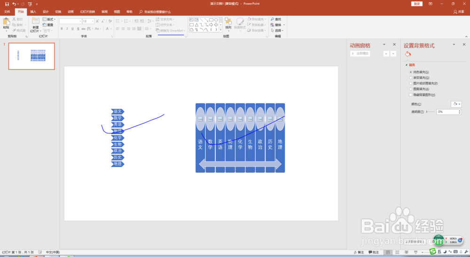The image size is (470, 257).
Task: Click the Sogou input method S icon
Action: point(433,251)
